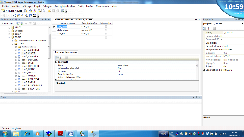Screen dimensions: 244x137
Task: Click the open file folder icon
Action: point(49,11)
